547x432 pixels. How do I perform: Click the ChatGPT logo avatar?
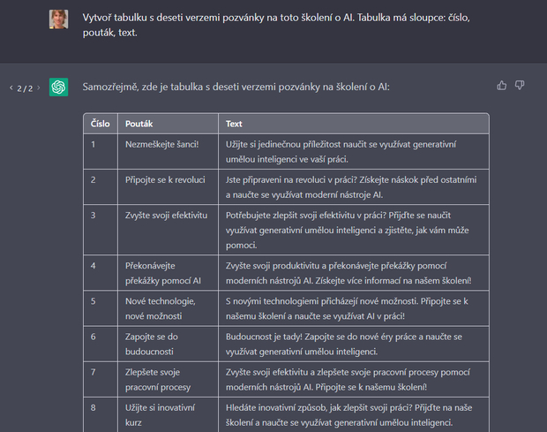(x=59, y=87)
